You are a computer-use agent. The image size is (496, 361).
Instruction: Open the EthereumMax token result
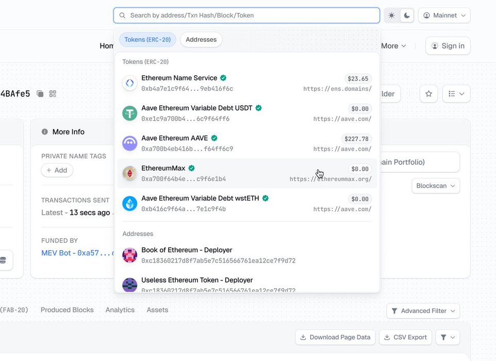[247, 173]
